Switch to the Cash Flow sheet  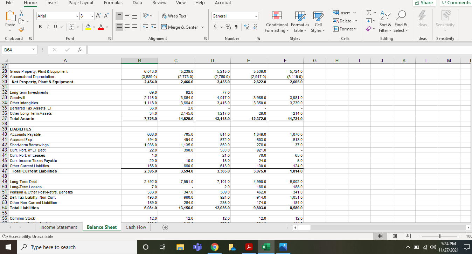click(136, 227)
